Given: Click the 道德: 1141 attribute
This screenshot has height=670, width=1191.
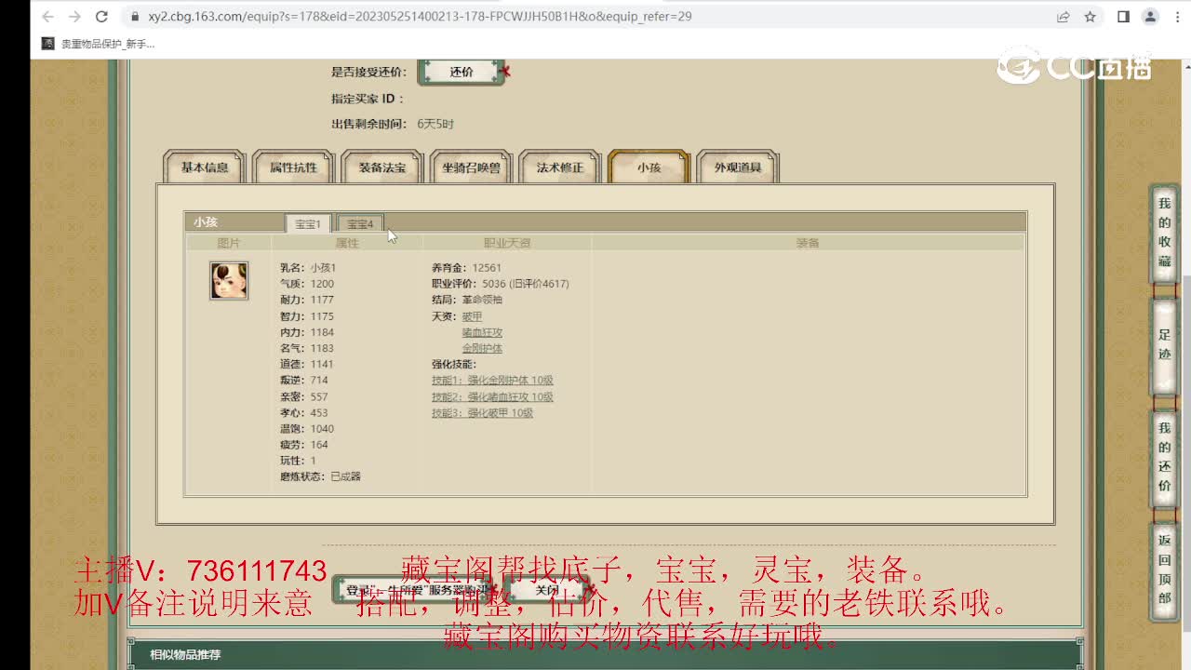Looking at the screenshot, I should (x=307, y=364).
